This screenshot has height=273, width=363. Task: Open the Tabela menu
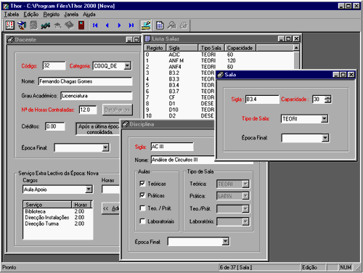[12, 15]
